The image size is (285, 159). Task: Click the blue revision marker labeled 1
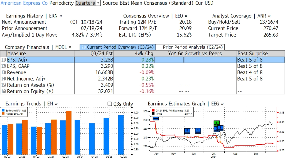(198, 130)
